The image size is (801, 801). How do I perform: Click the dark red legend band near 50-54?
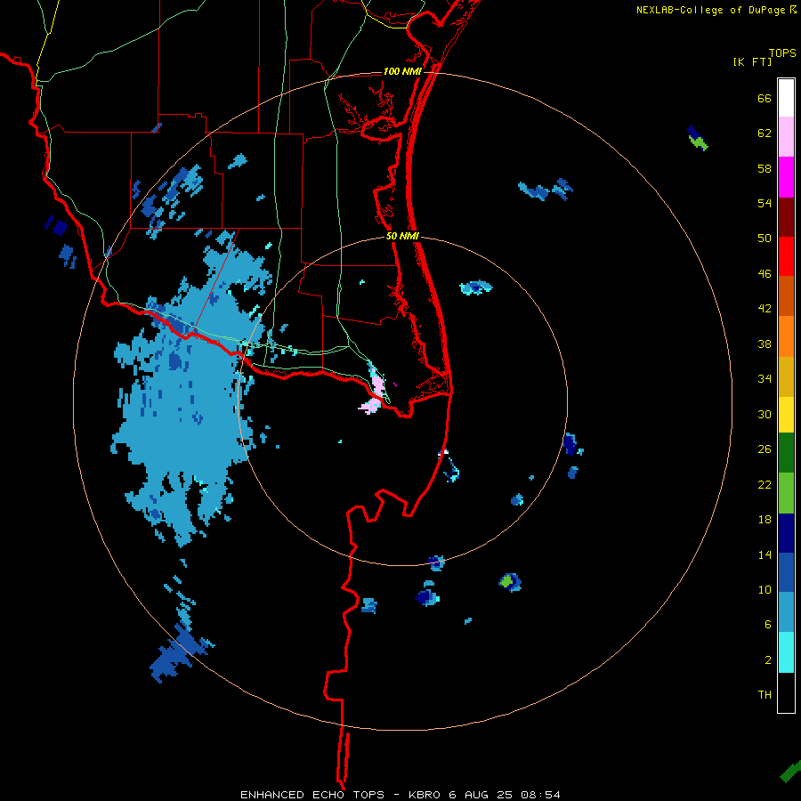[786, 216]
